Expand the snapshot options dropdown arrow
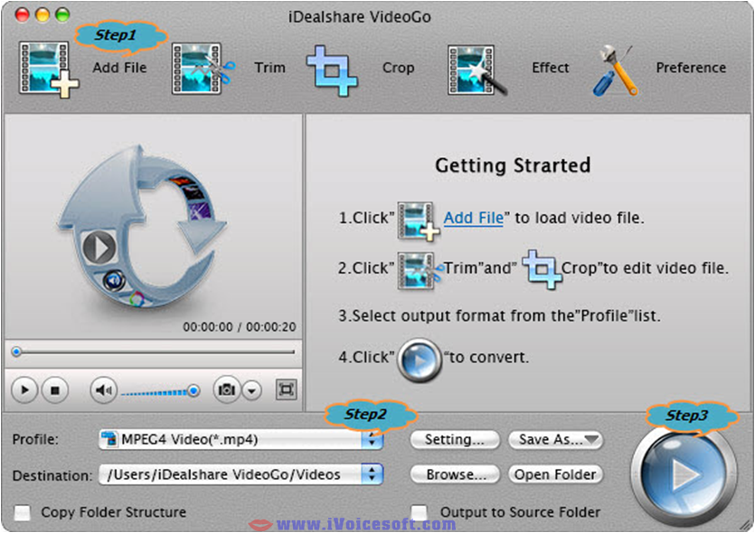Screen dimensions: 755x533 pyautogui.click(x=252, y=390)
